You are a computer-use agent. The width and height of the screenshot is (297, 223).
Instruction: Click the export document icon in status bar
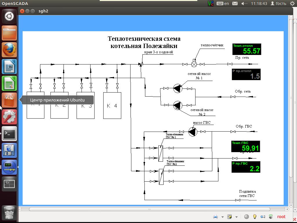230,217
